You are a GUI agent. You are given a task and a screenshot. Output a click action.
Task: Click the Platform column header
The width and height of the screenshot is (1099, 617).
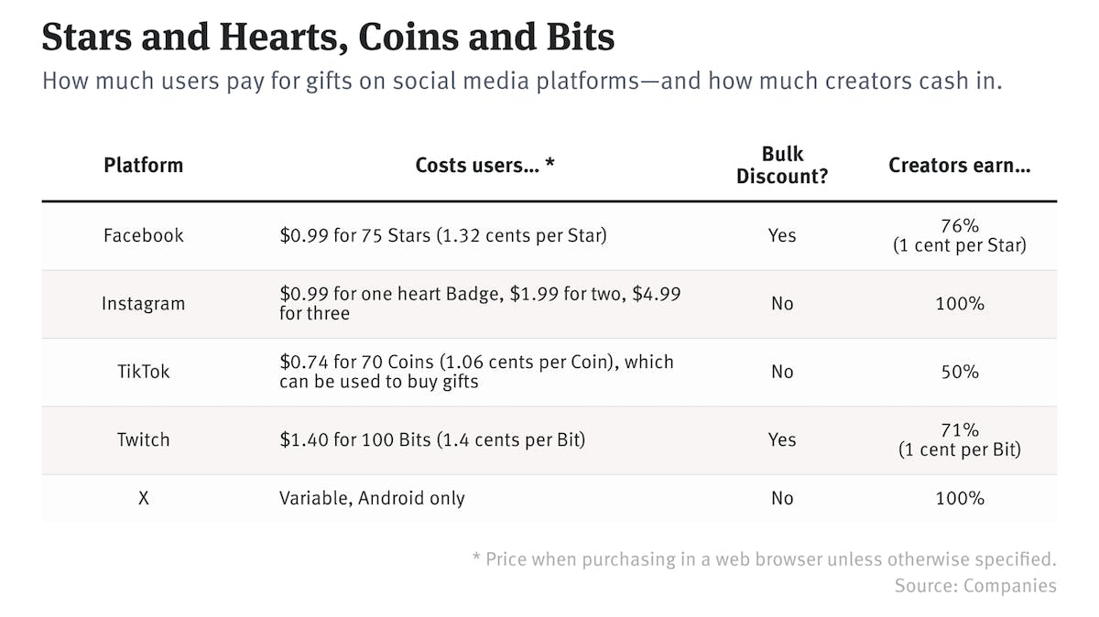[143, 166]
